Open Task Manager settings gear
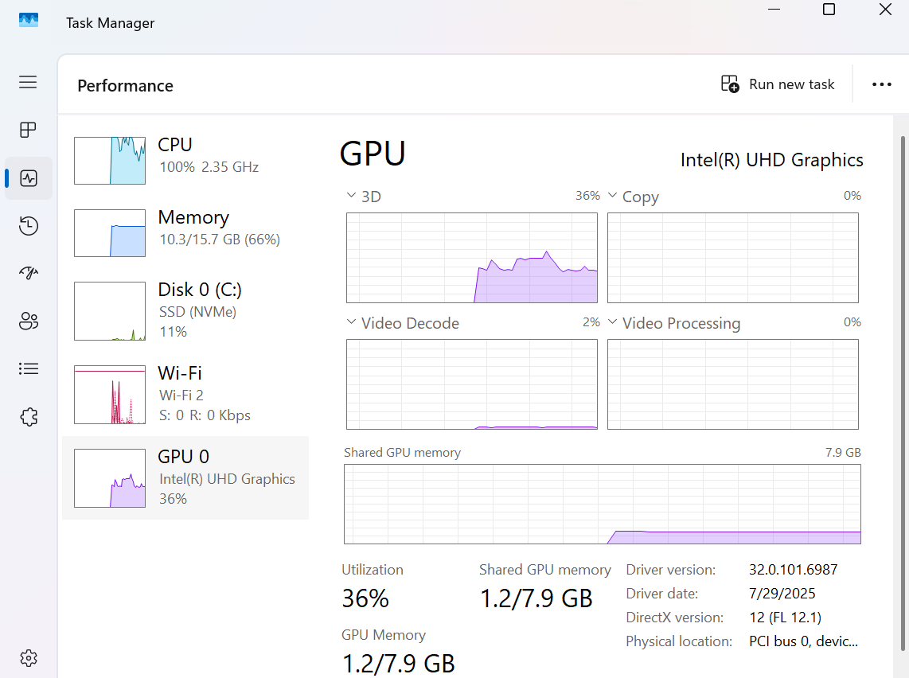This screenshot has height=678, width=909. click(x=29, y=658)
